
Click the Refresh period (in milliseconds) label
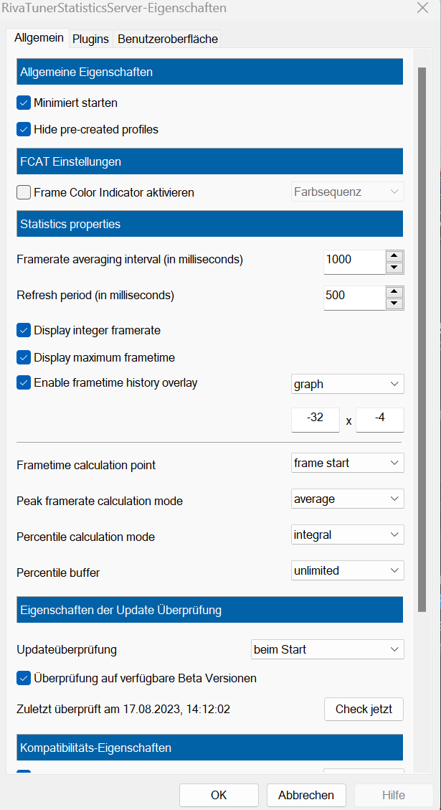(95, 296)
